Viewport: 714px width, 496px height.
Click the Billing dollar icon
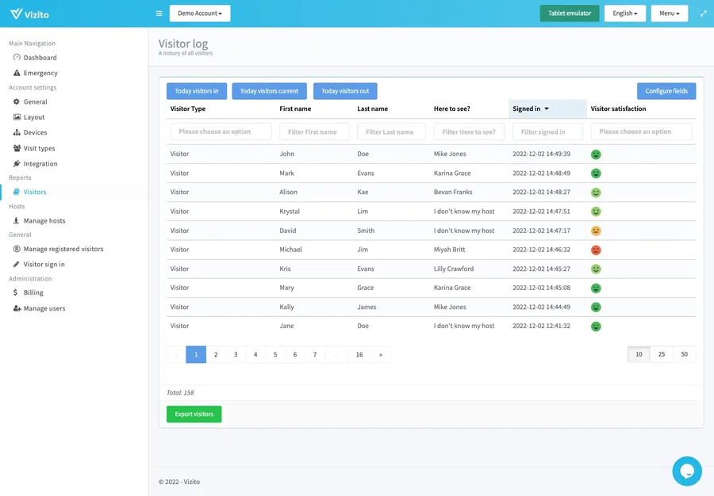pyautogui.click(x=17, y=292)
